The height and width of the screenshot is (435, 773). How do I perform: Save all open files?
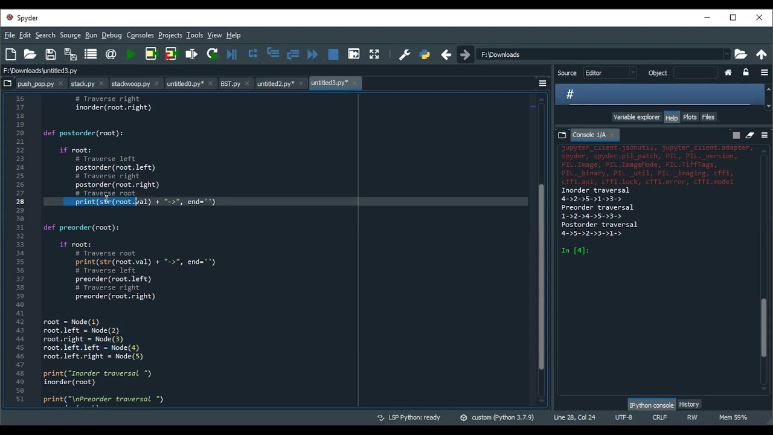pyautogui.click(x=71, y=54)
